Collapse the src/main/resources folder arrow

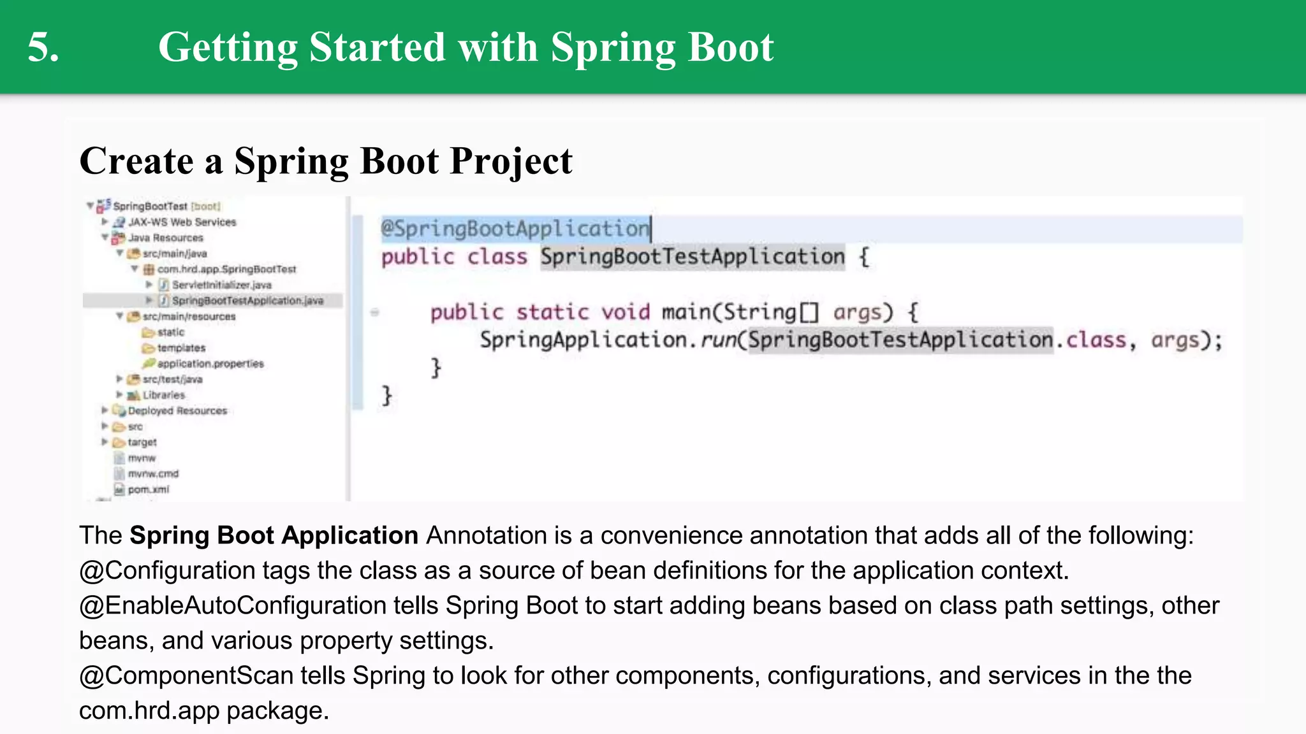tap(119, 316)
